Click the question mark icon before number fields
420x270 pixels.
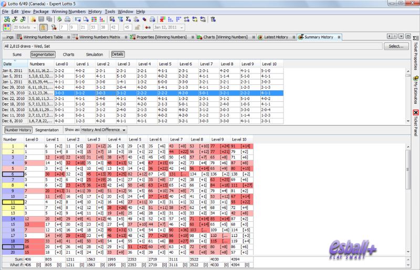(54, 27)
